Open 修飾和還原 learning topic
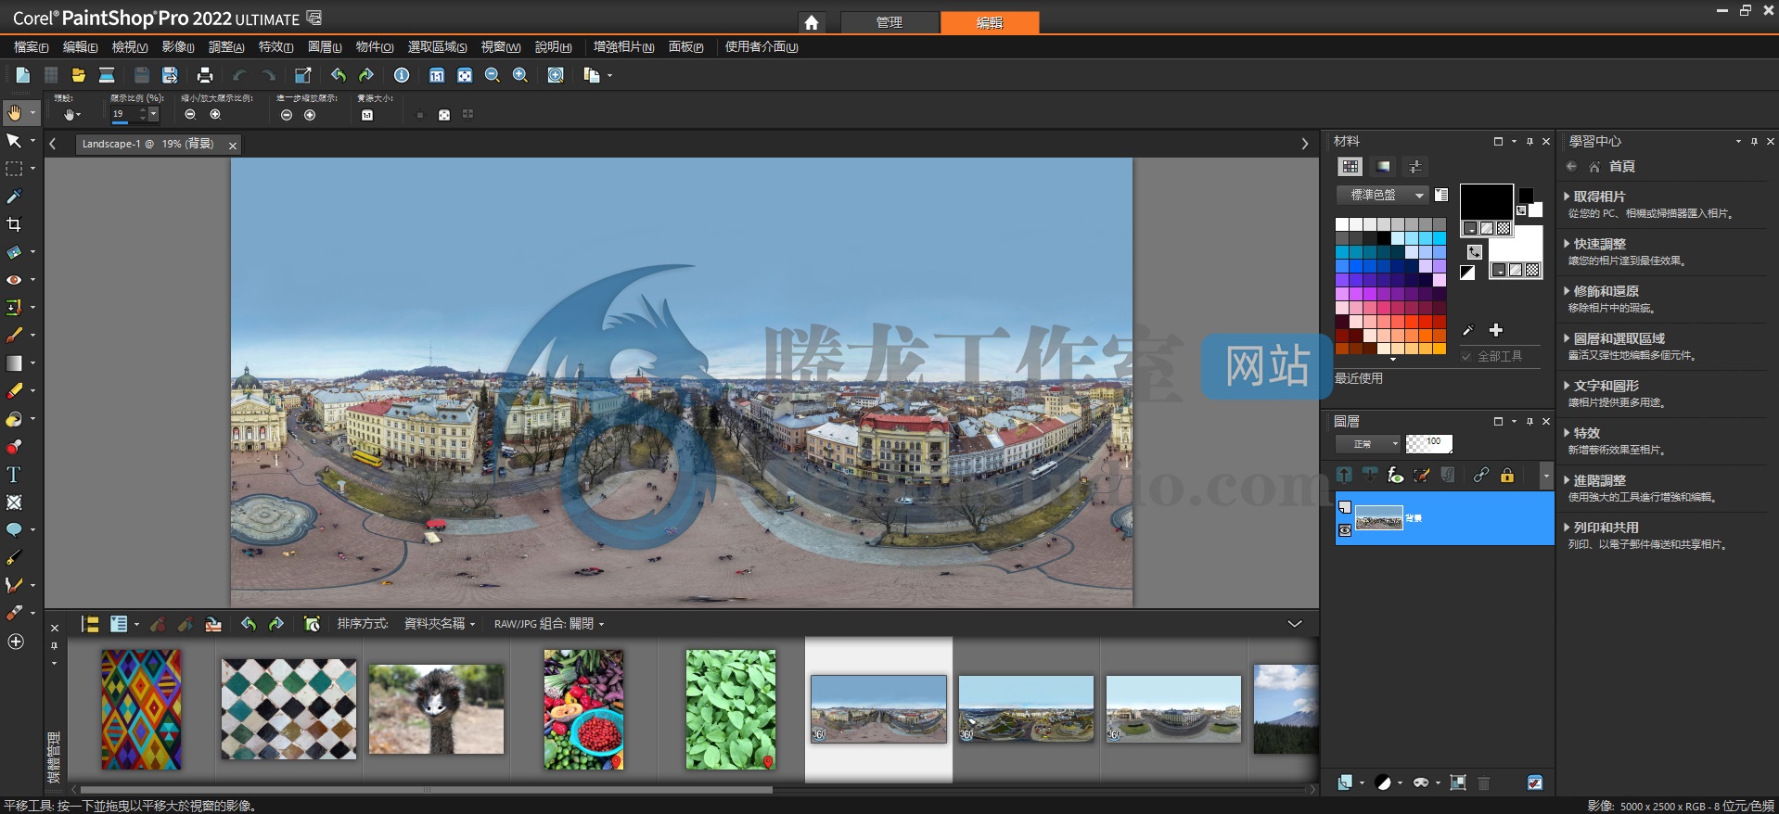1779x814 pixels. [1606, 291]
